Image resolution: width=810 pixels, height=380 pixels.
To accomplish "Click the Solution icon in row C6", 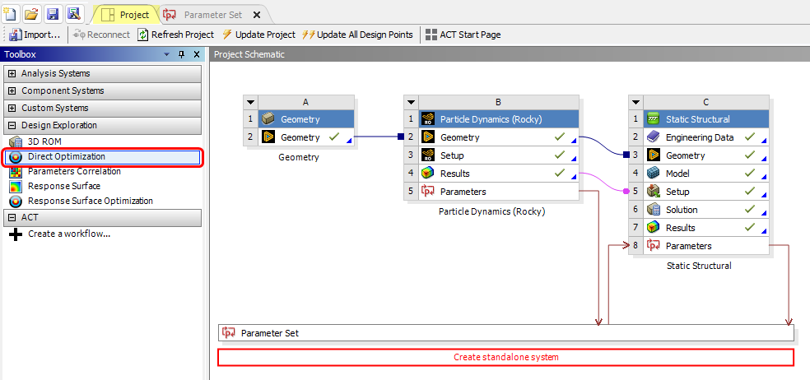I will tap(654, 210).
